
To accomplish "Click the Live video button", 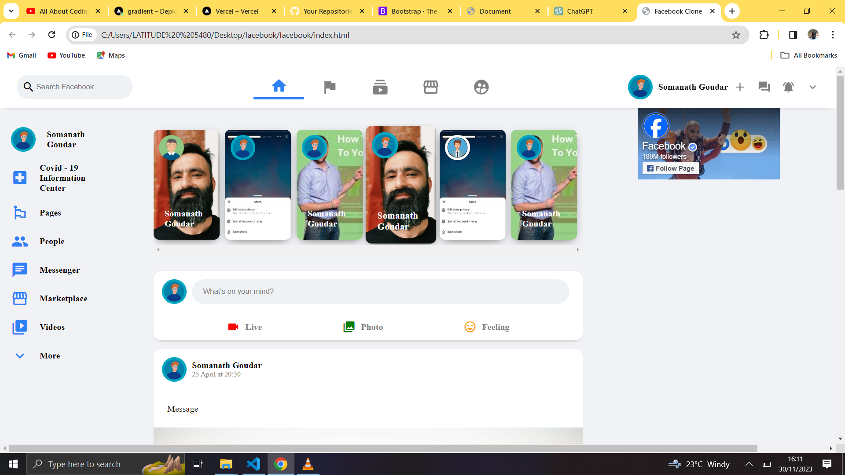I will (x=245, y=327).
